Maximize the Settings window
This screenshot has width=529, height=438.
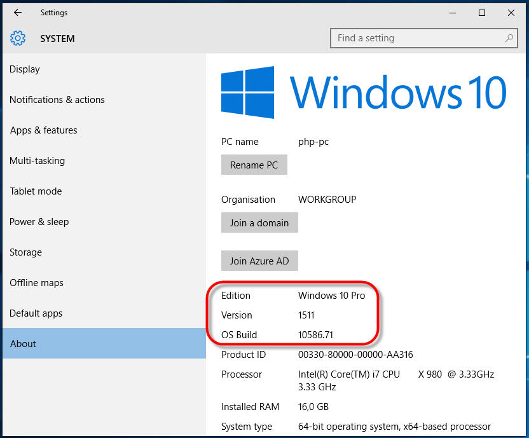(482, 13)
